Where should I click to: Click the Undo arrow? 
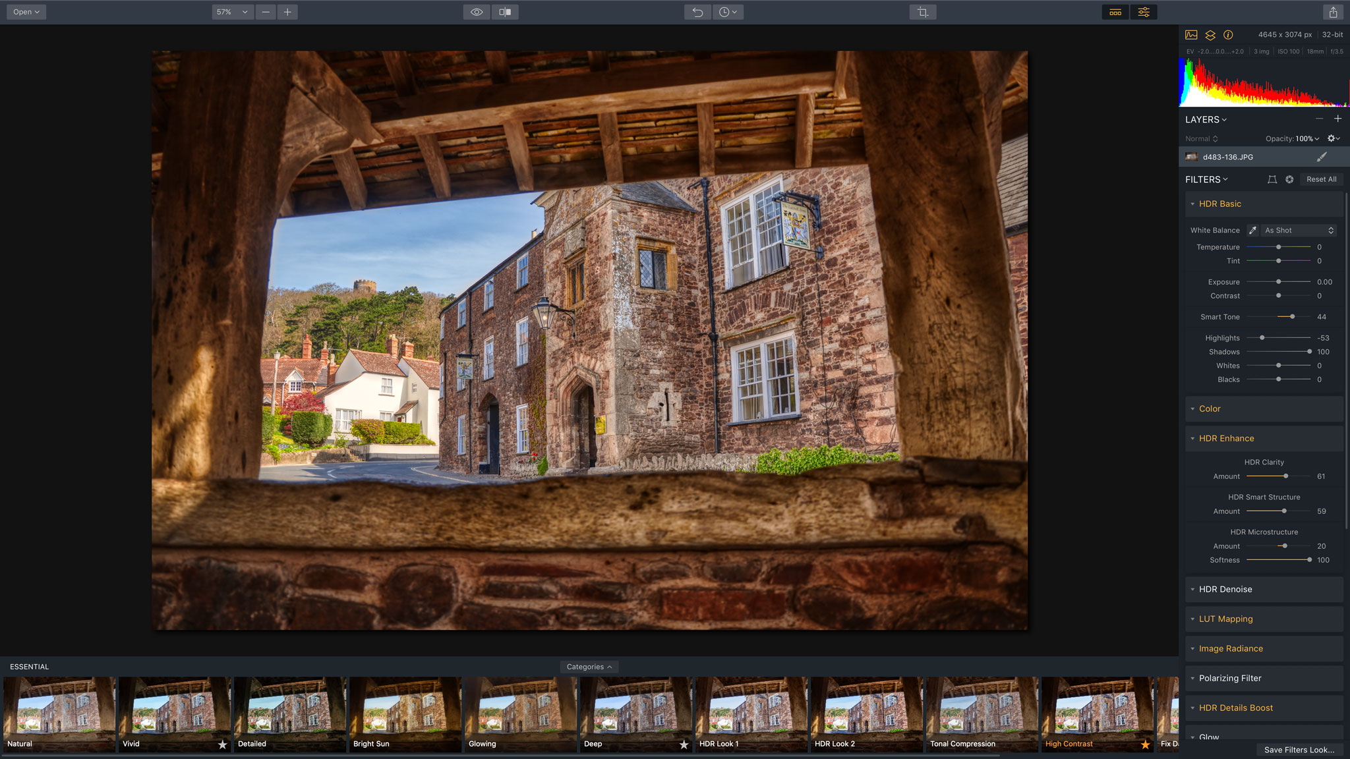697,11
